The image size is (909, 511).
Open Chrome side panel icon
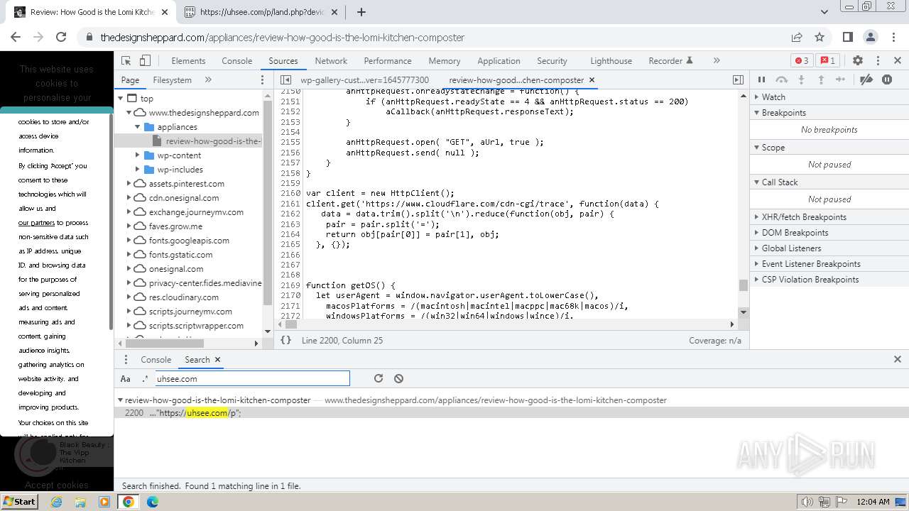tap(847, 38)
